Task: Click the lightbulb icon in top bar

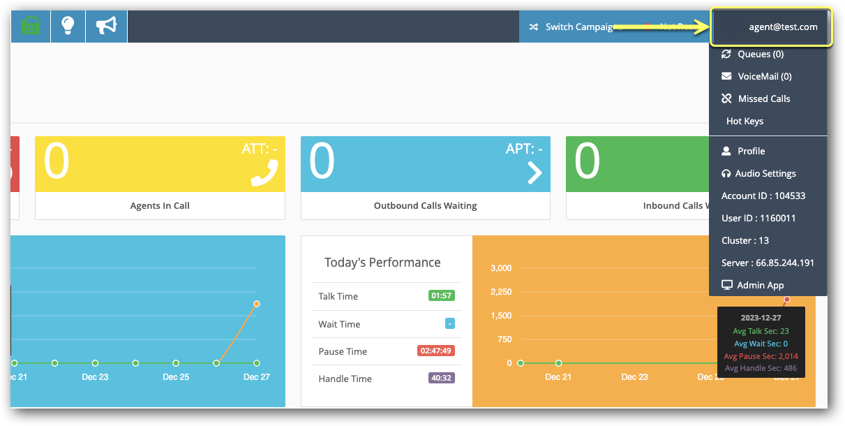Action: click(x=68, y=26)
